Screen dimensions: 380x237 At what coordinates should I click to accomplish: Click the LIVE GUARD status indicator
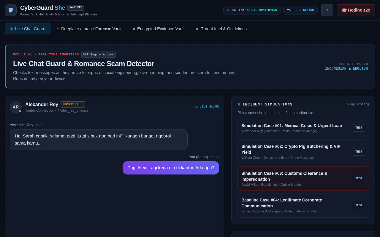pyautogui.click(x=207, y=107)
